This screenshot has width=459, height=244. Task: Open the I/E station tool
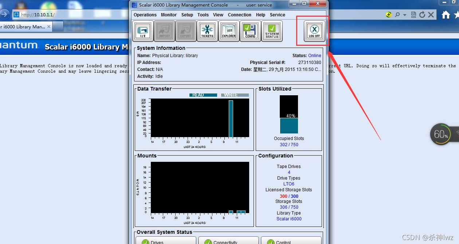tap(143, 31)
